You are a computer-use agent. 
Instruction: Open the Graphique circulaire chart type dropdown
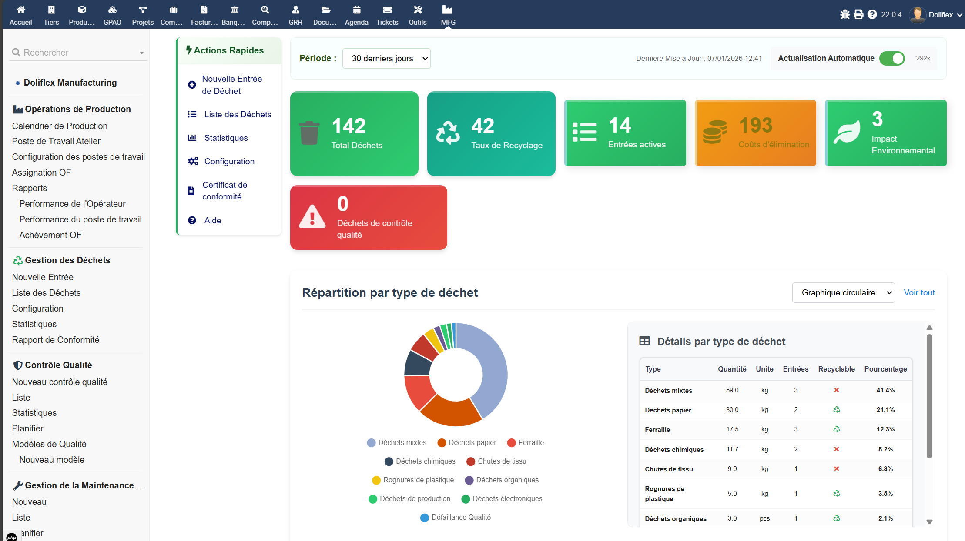(x=843, y=292)
